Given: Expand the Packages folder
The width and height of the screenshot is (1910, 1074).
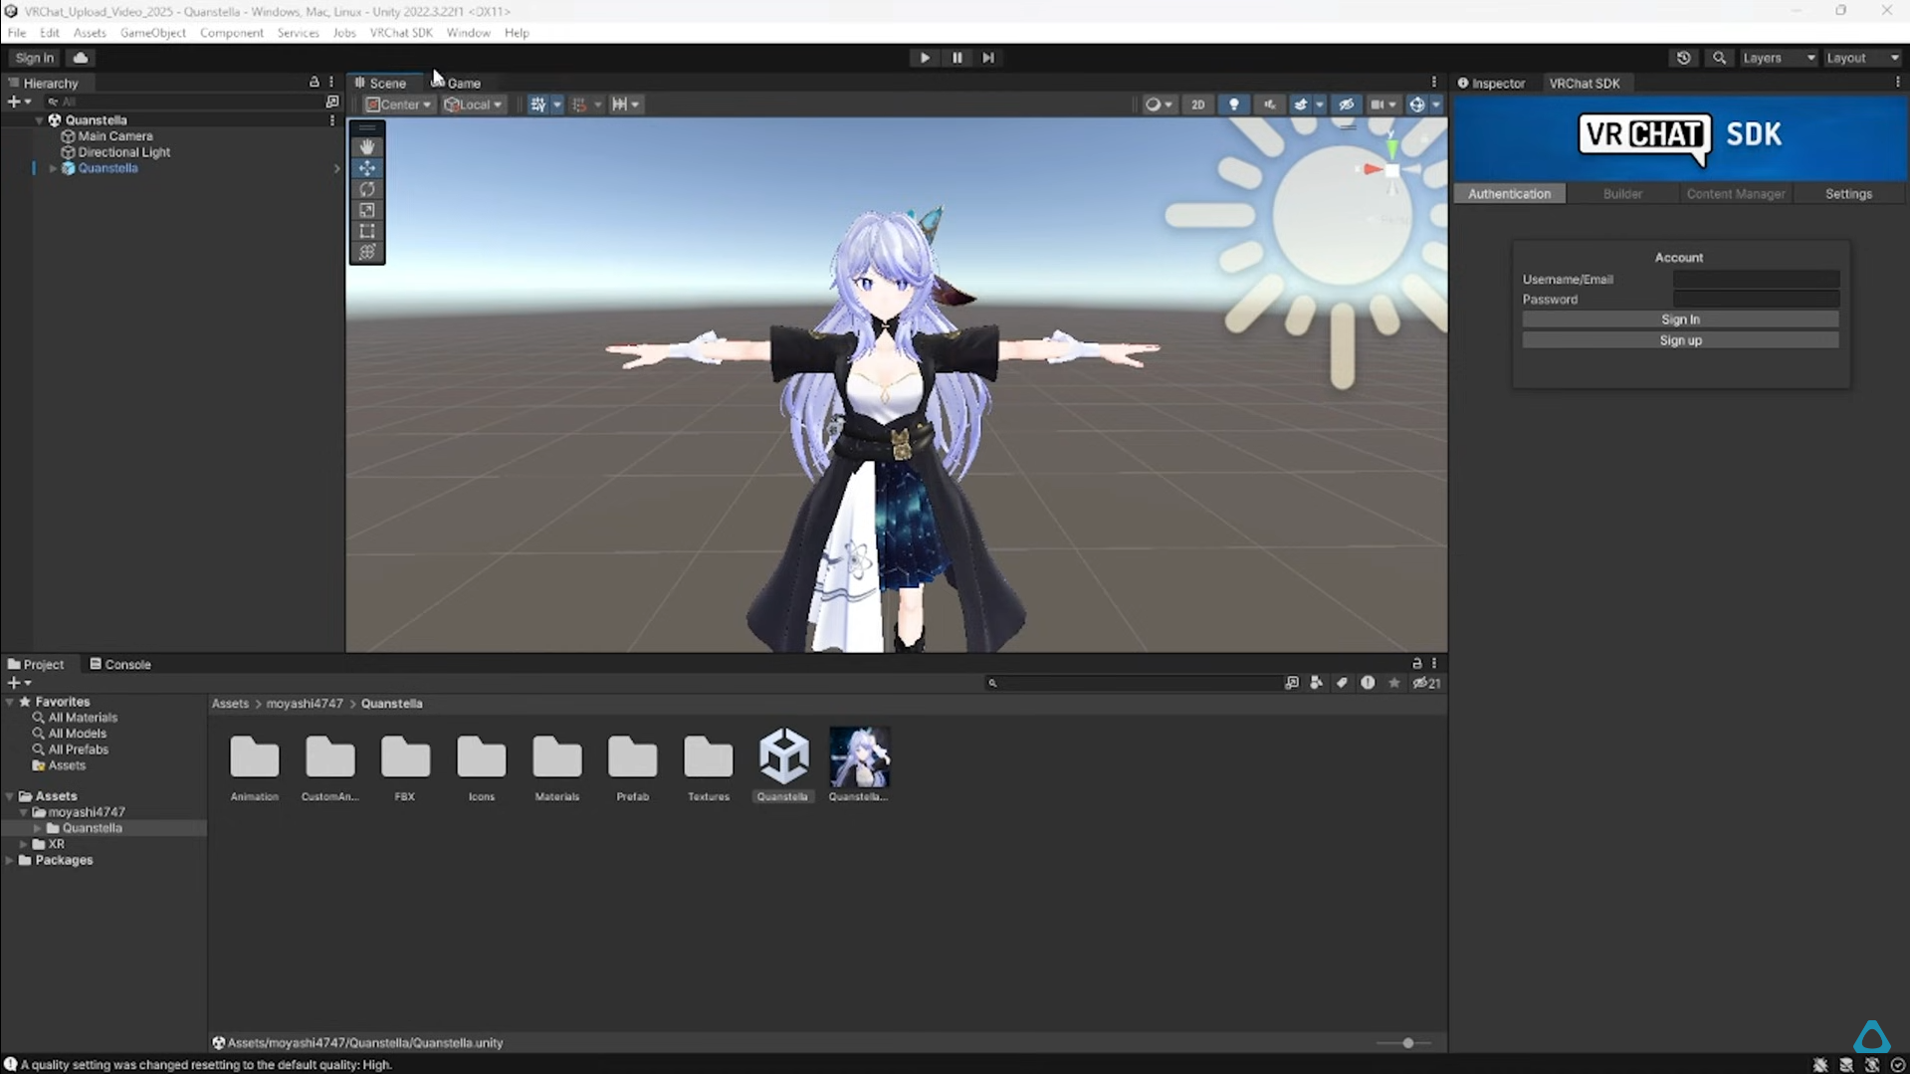Looking at the screenshot, I should pos(10,860).
